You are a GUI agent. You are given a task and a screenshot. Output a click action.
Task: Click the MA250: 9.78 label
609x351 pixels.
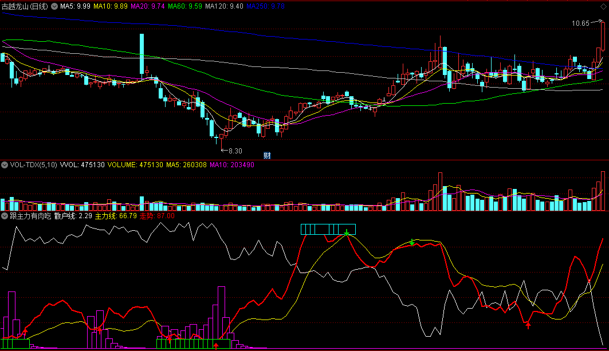[x=265, y=7]
